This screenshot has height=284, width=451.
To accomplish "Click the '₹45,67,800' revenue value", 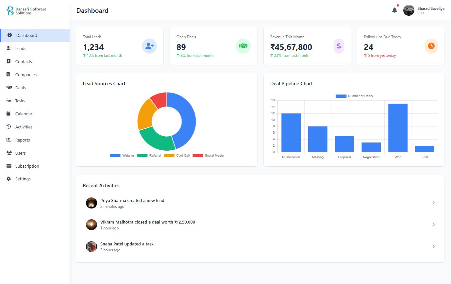I will pyautogui.click(x=291, y=47).
